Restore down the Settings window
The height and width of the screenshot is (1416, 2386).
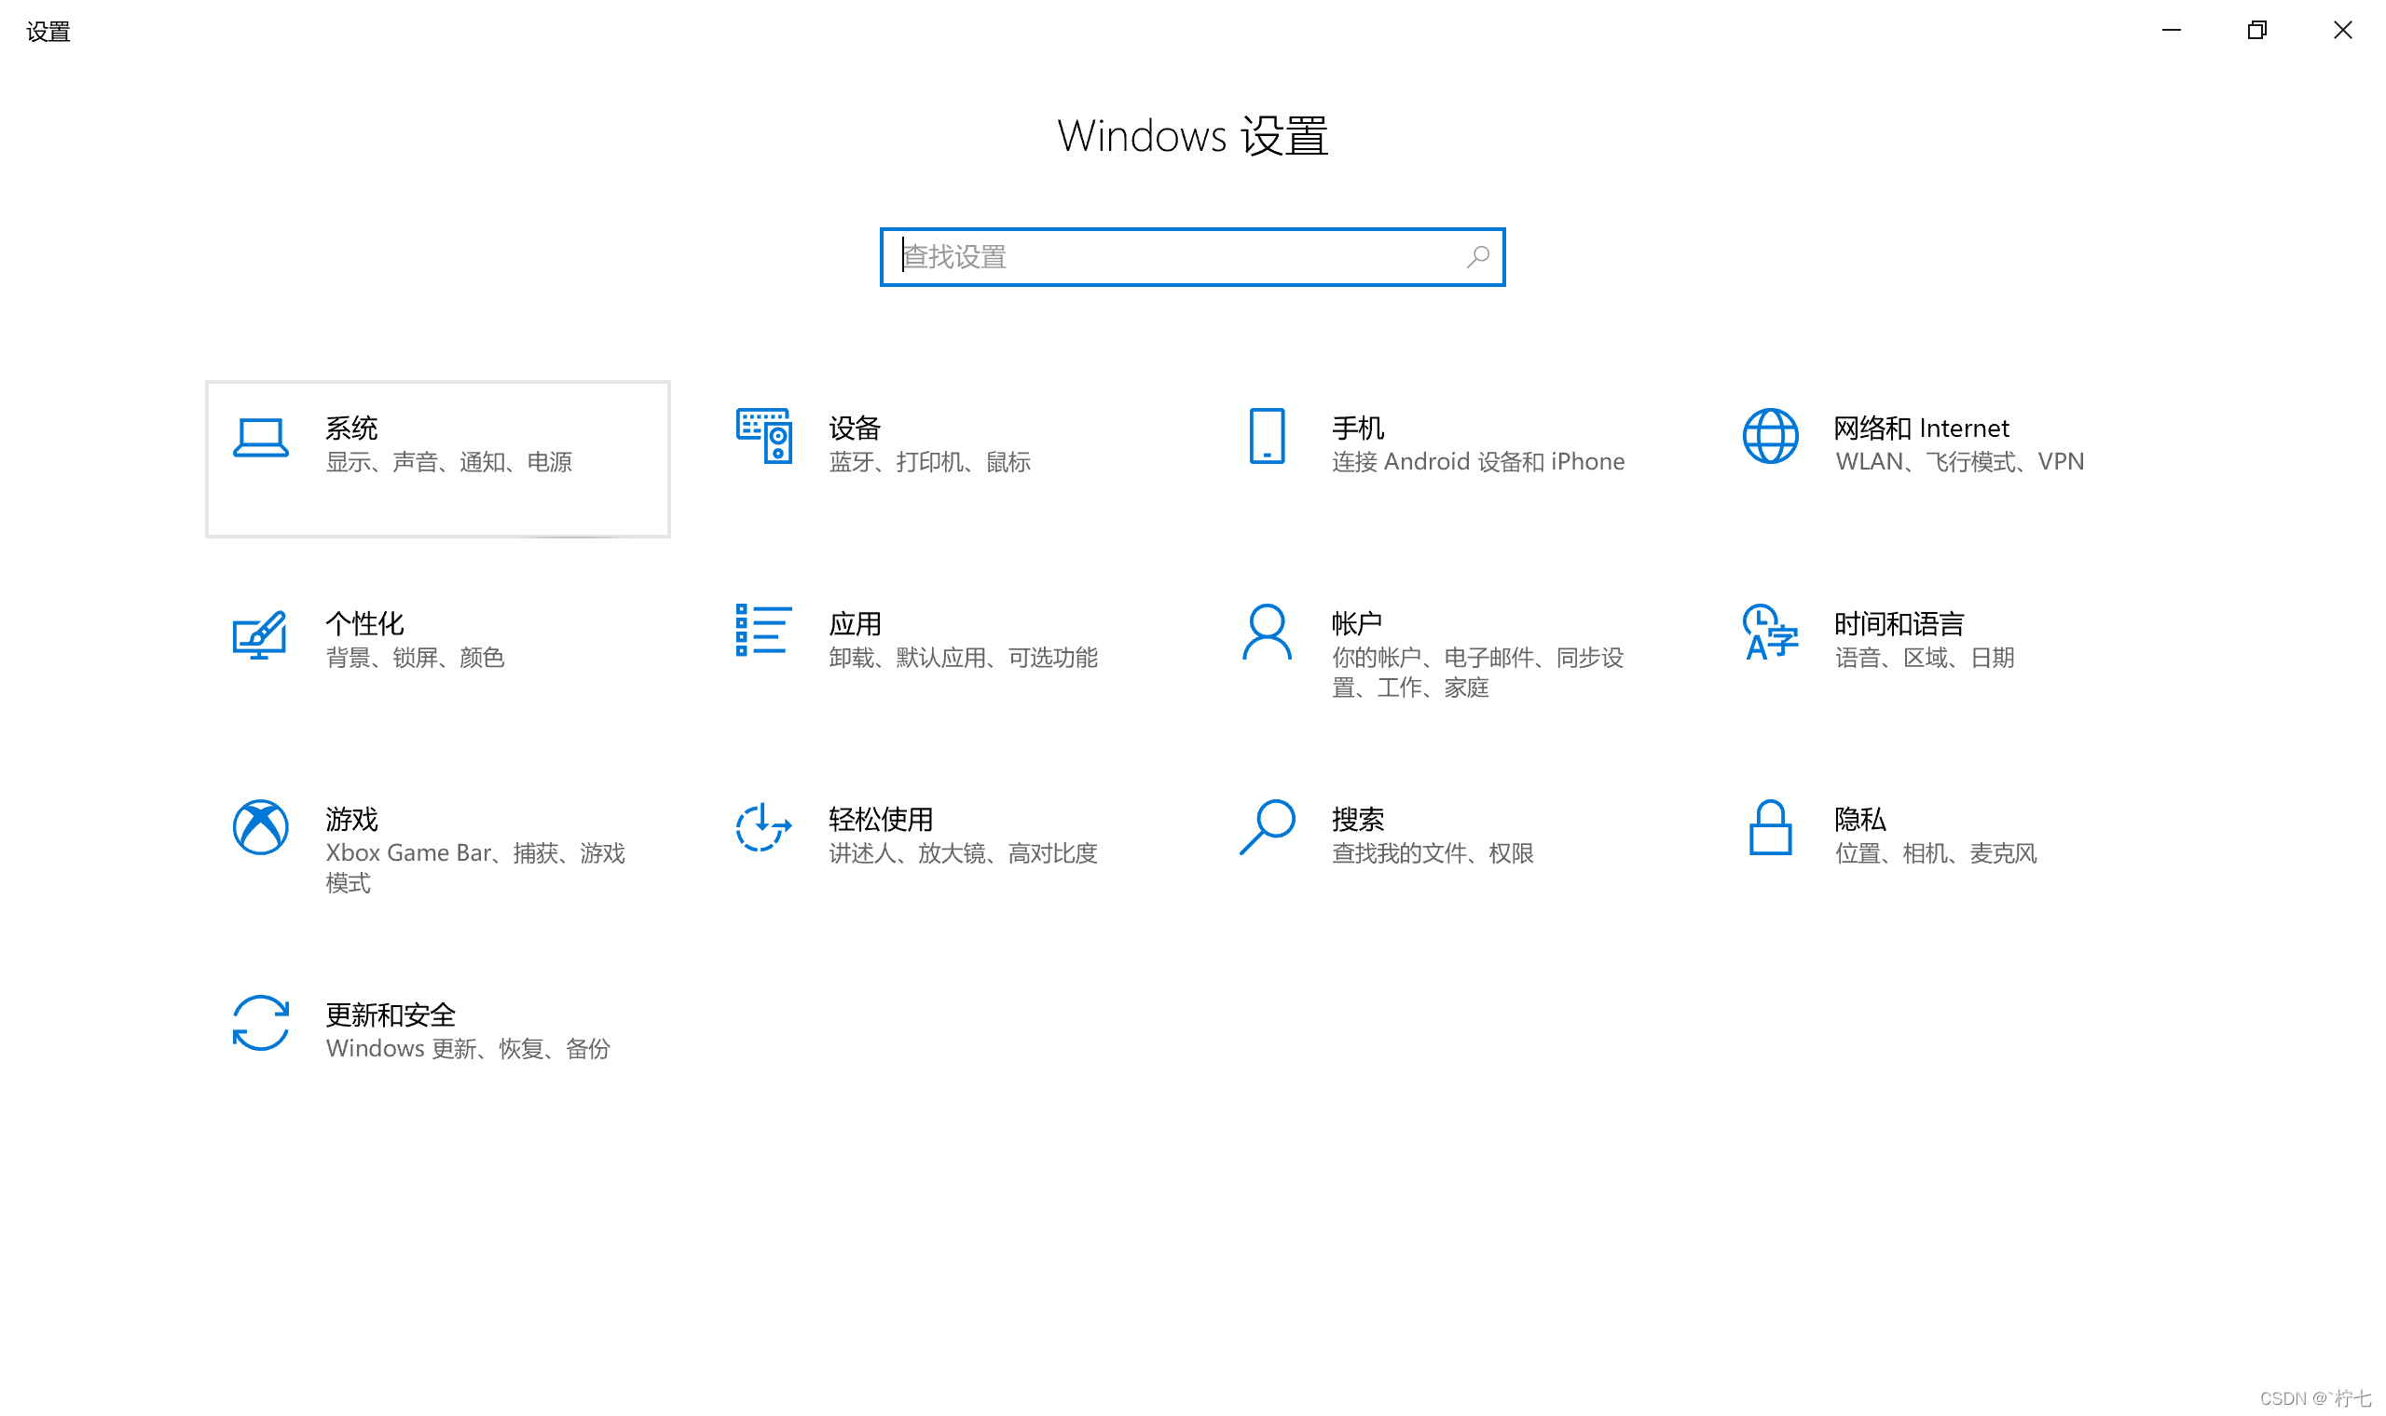point(2256,31)
